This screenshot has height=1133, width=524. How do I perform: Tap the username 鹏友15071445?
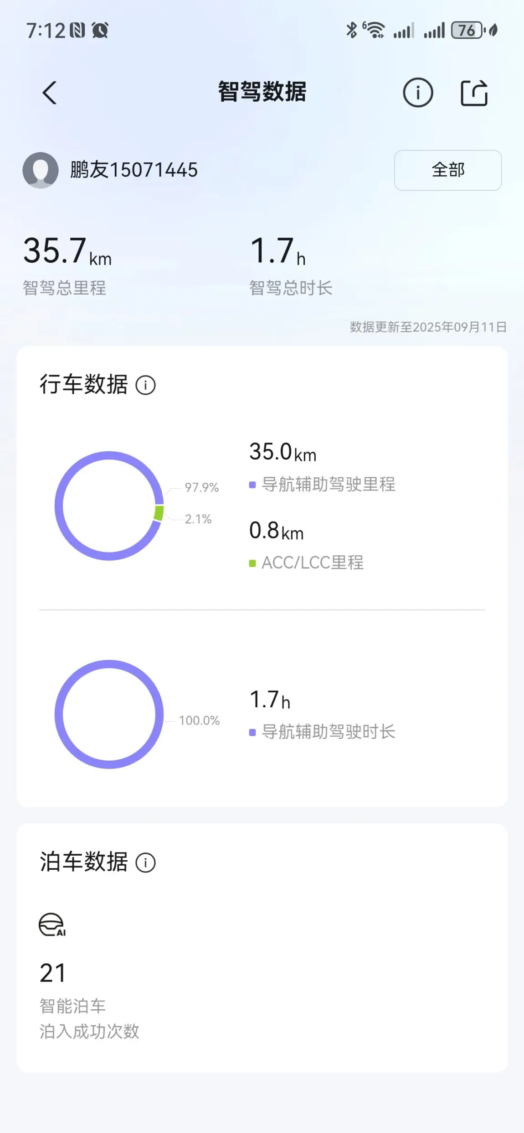click(x=134, y=170)
